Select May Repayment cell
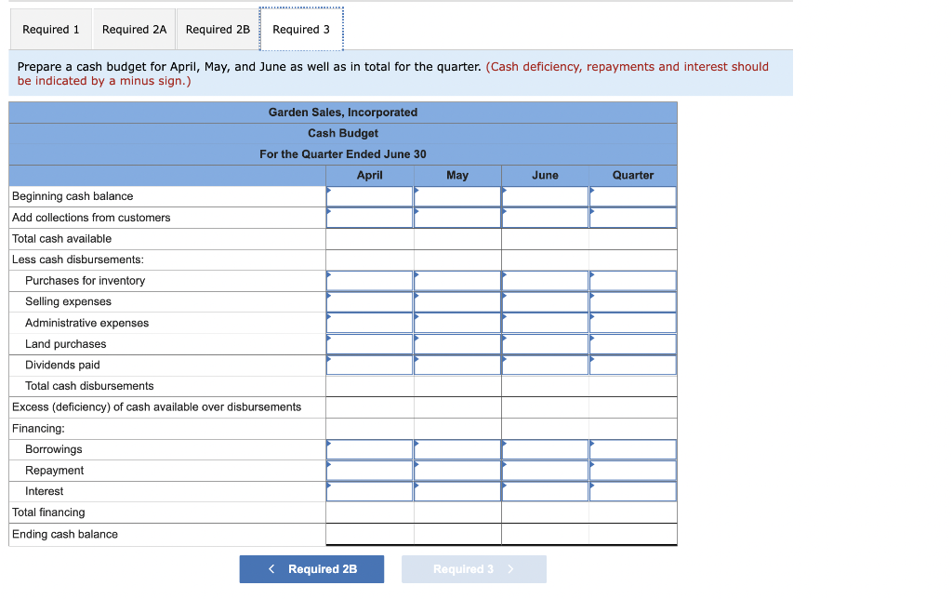Viewport: 952px width, 599px height. click(x=457, y=471)
